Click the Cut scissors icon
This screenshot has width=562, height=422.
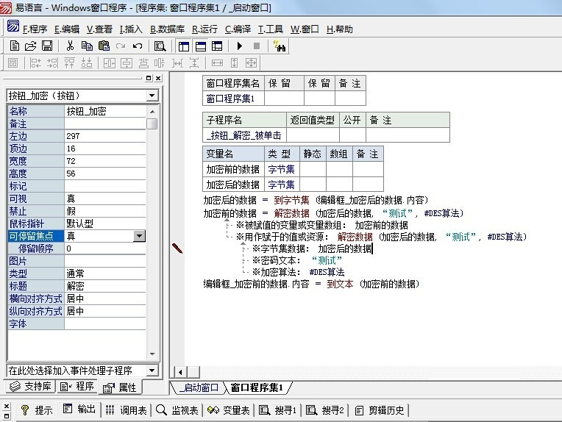[x=71, y=46]
